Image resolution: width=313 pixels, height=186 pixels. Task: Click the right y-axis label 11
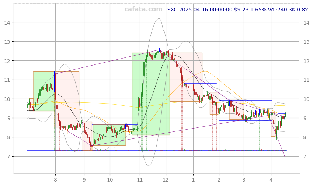306,80
